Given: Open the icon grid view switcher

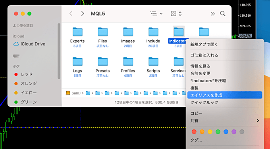Looking at the screenshot, I should coord(176,13).
